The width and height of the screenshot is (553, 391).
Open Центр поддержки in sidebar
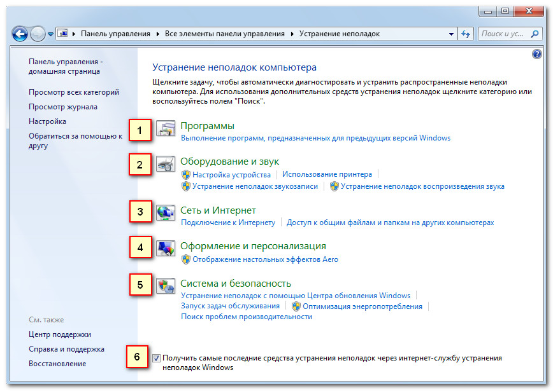tap(60, 334)
